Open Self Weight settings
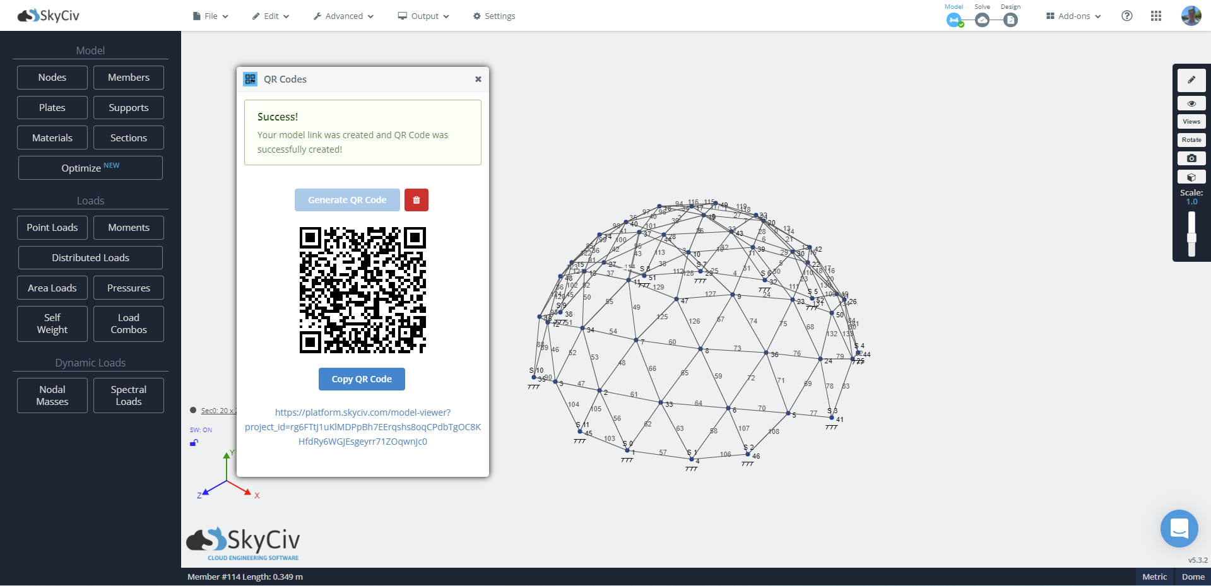Viewport: 1211px width, 586px height. pos(52,324)
